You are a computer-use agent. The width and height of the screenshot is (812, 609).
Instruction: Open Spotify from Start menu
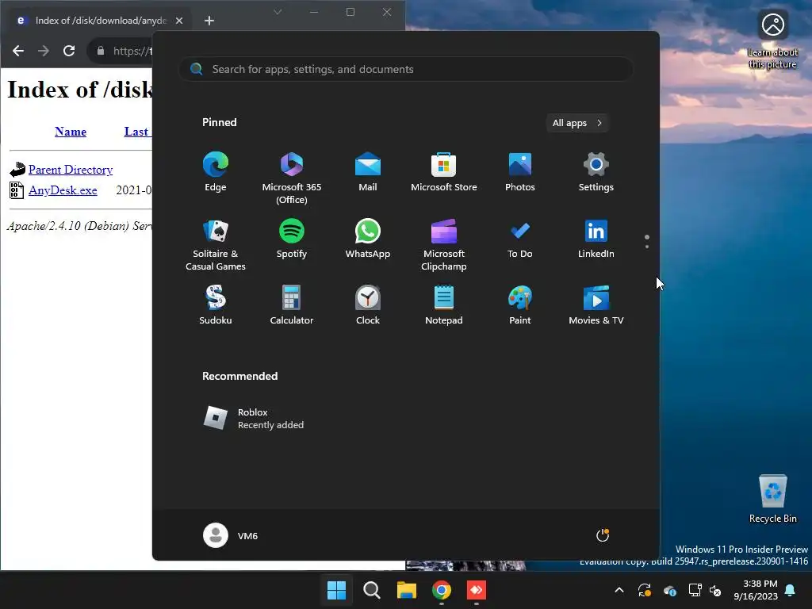[292, 238]
